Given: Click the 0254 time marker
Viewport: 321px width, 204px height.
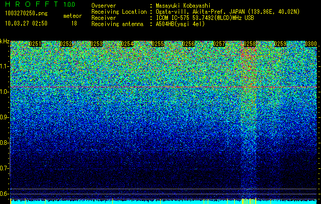Looking at the screenshot, I should click(127, 44).
